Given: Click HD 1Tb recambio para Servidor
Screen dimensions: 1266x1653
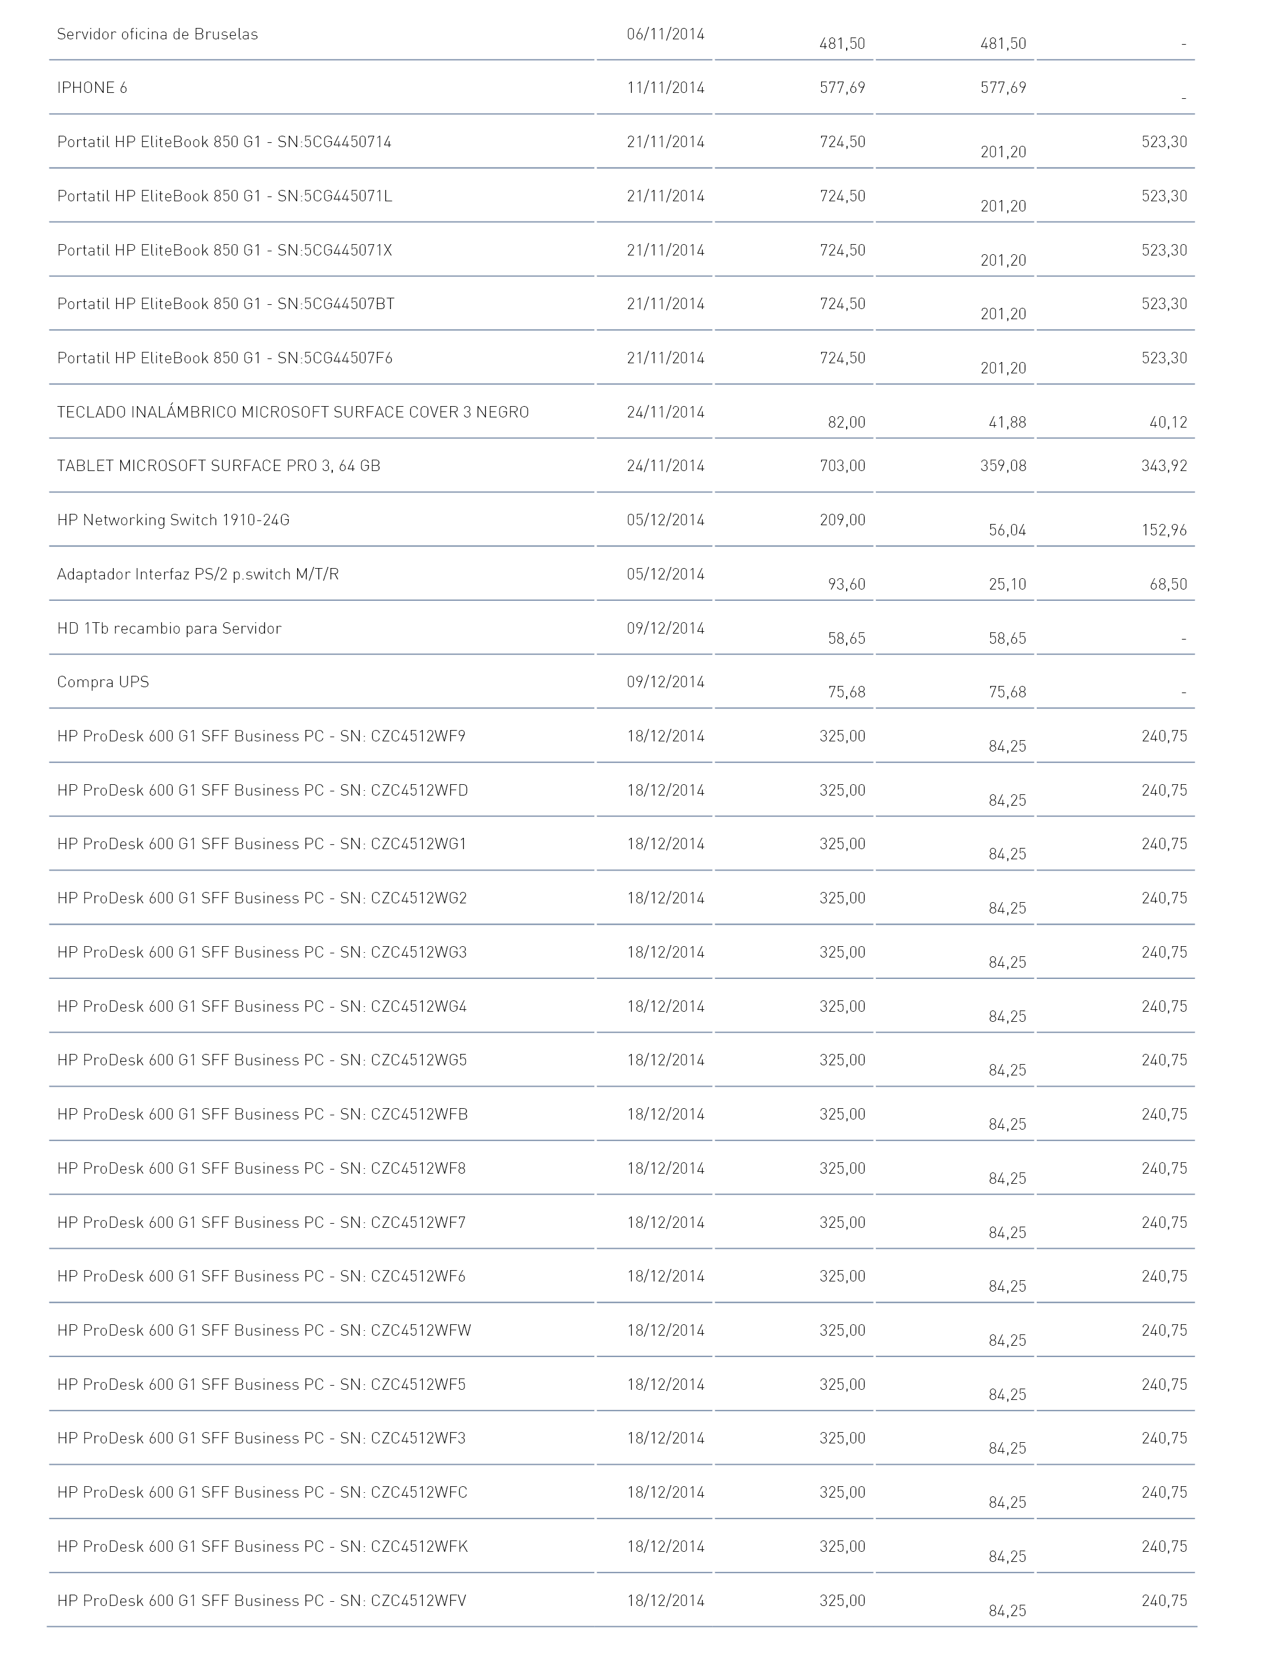Looking at the screenshot, I should [169, 628].
